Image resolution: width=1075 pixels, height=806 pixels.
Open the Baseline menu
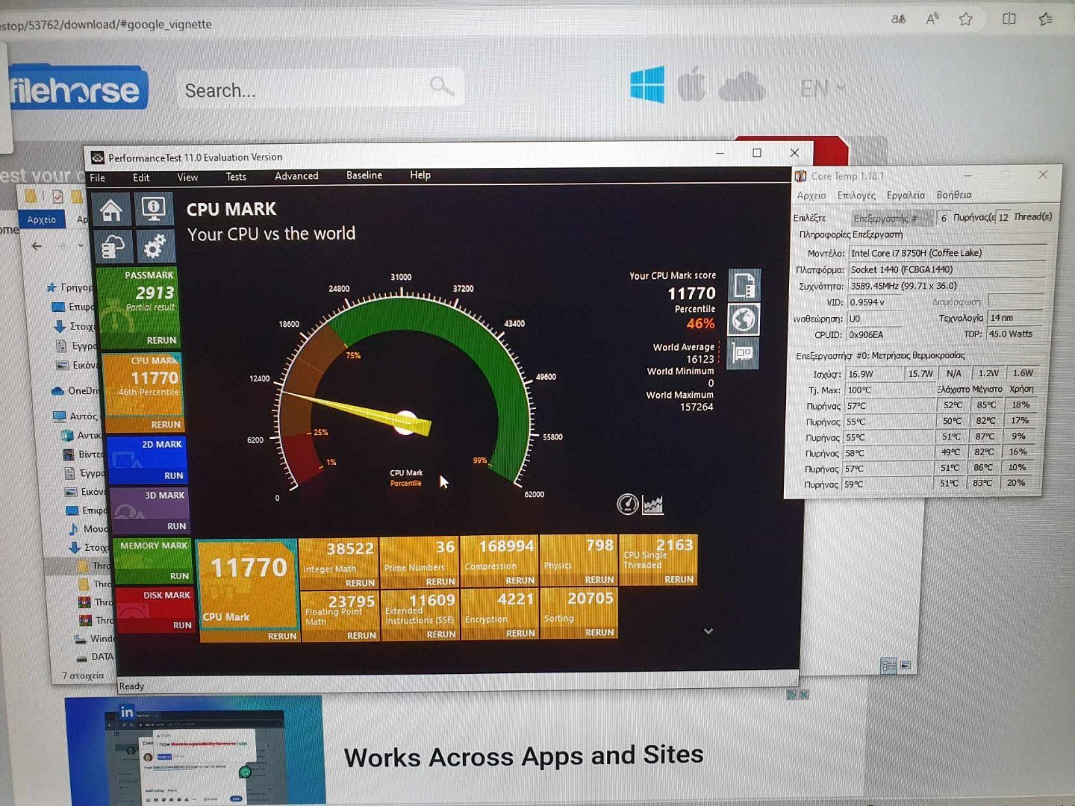[364, 175]
